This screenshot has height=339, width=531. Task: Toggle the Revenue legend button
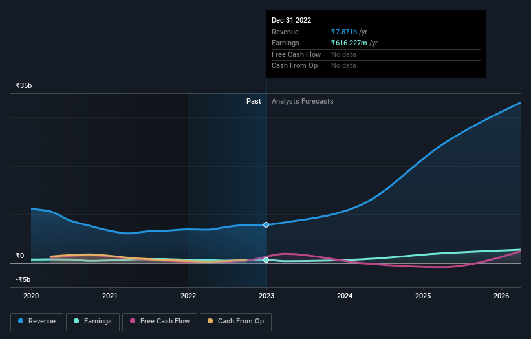click(37, 322)
